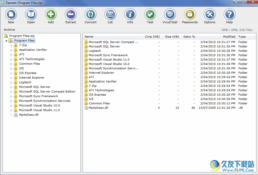The width and height of the screenshot is (258, 175).
Task: Select 'Microsoft Visual Studio 11.0' in file list
Action: (109, 60)
